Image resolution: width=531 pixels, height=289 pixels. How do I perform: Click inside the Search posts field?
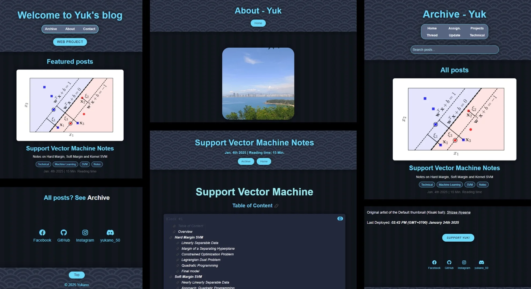(x=454, y=50)
